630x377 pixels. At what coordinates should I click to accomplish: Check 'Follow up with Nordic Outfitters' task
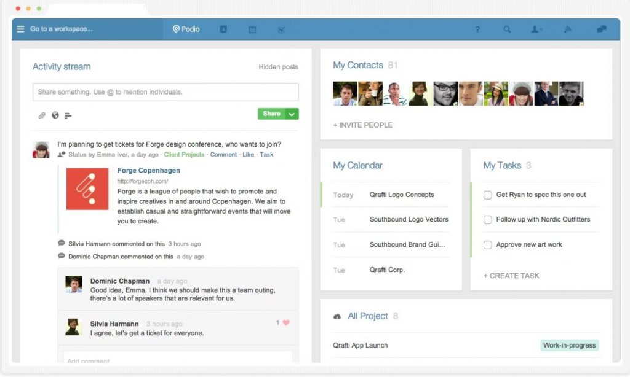click(488, 220)
